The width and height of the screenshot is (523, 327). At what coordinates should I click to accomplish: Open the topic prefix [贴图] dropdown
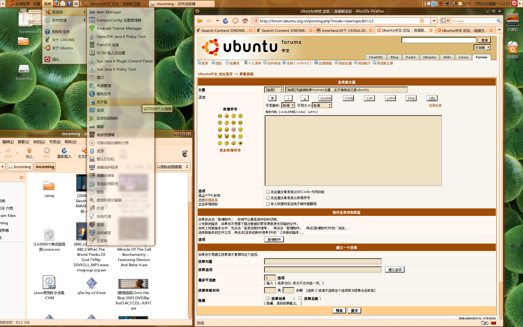(x=274, y=90)
